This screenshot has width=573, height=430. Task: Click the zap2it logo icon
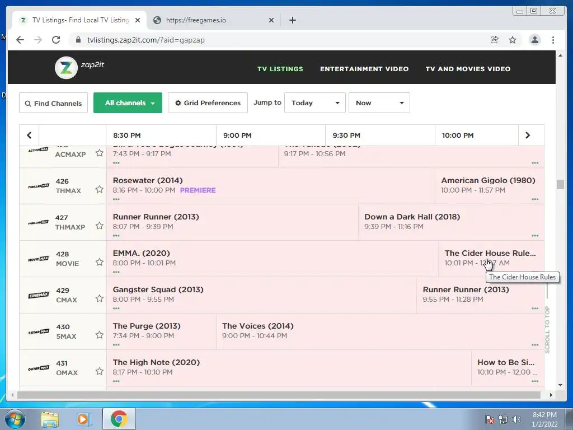[66, 68]
